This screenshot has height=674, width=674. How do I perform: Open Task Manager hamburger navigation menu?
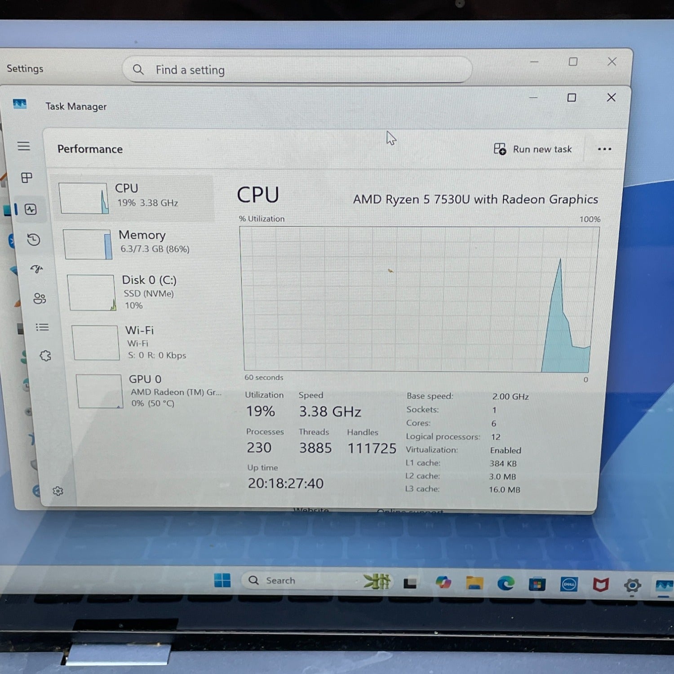24,146
